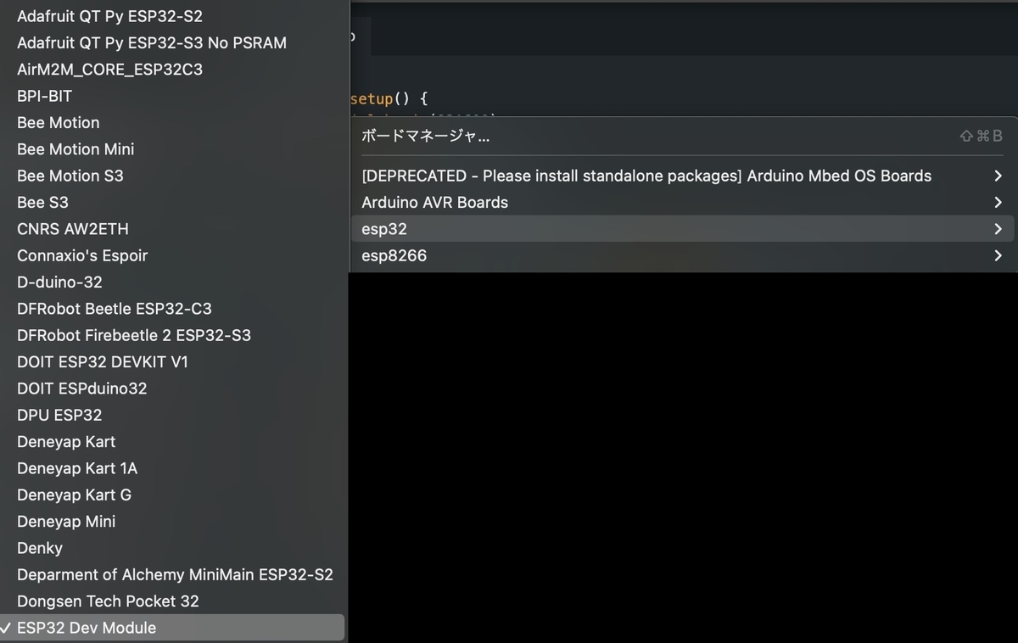Choose the Adafruit QT Py ESP32-S2 board
Screen dimensions: 1018x643
pyautogui.click(x=109, y=15)
